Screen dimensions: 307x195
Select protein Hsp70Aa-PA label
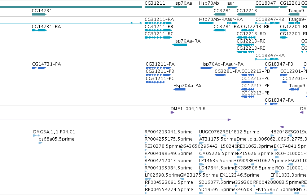click(187, 86)
